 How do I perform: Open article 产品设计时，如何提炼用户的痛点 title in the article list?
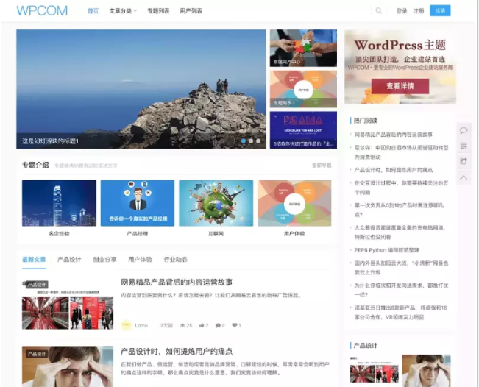[177, 351]
